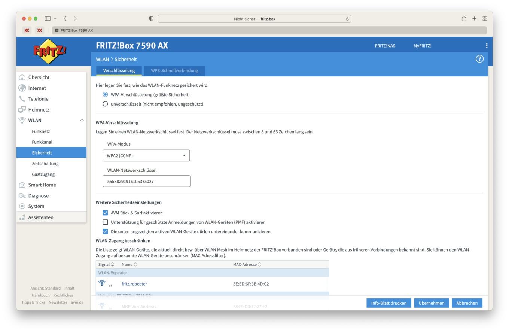
Task: Click the FRITZ!Box 7590 AX browser tab
Action: click(x=269, y=30)
